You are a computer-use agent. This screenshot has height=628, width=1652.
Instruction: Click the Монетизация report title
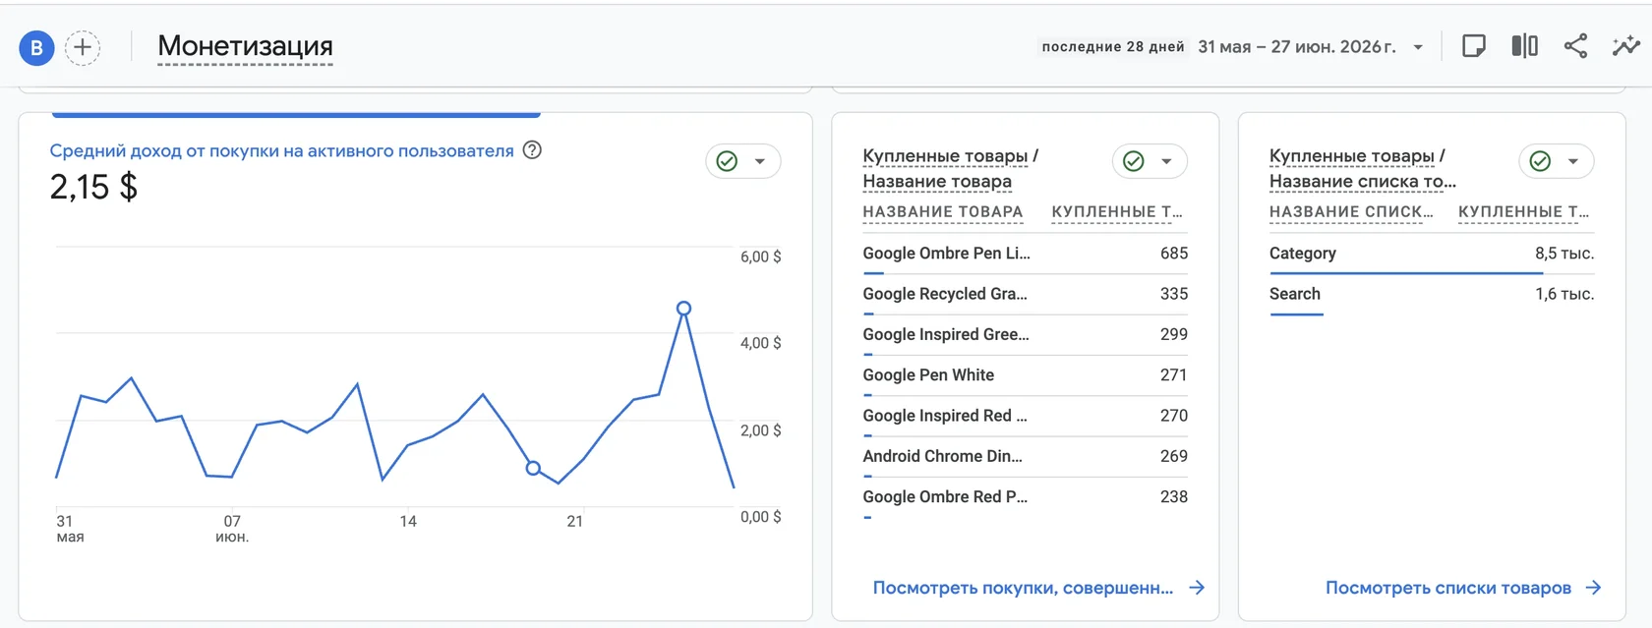(x=245, y=46)
